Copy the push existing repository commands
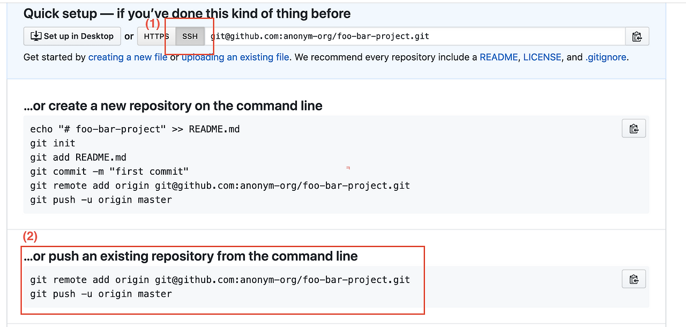Image resolution: width=686 pixels, height=327 pixels. pyautogui.click(x=633, y=279)
